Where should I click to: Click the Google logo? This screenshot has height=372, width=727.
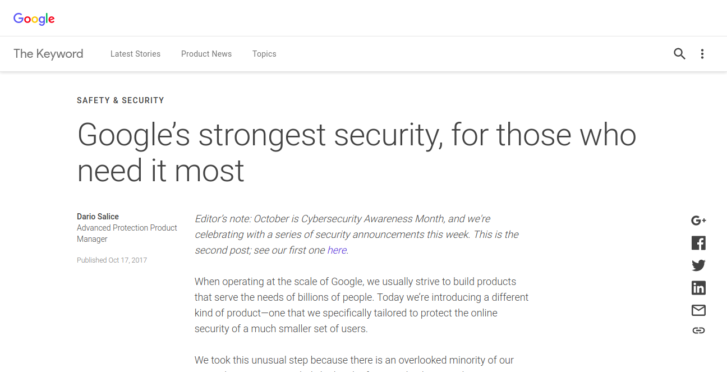point(34,19)
